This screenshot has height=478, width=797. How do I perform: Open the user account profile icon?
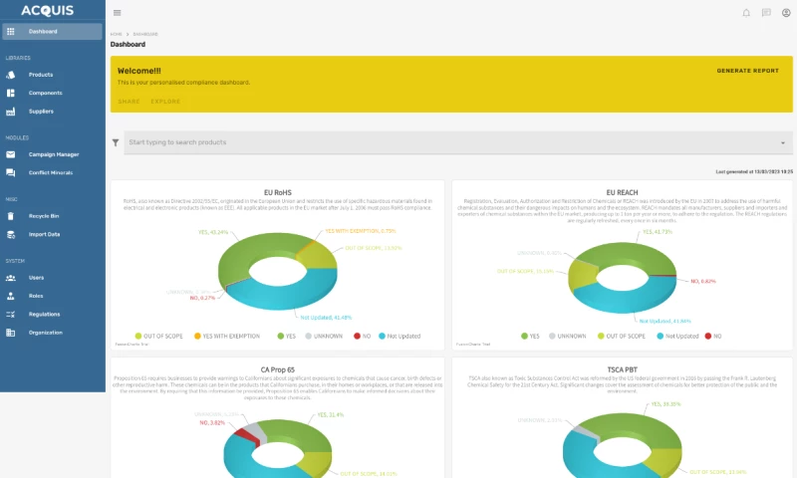786,13
